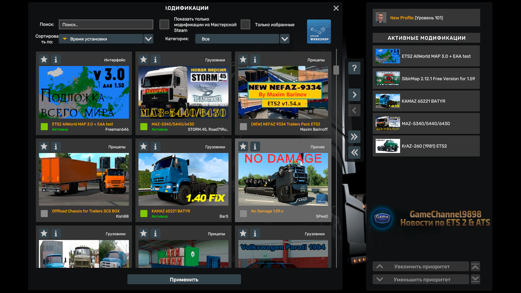This screenshot has height=293, width=521.
Task: Show info for KAMAZ 65221 BATYR card
Action: point(155,146)
